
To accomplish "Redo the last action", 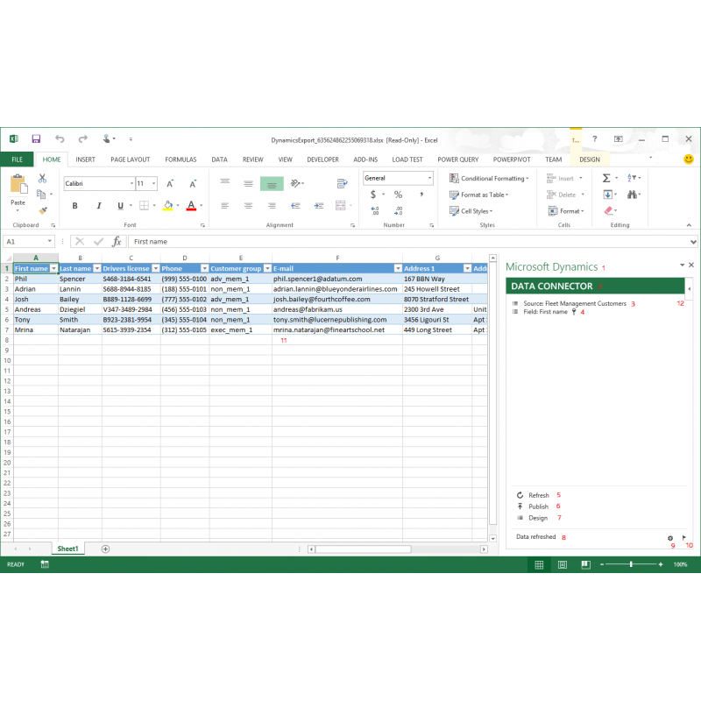I will click(82, 139).
